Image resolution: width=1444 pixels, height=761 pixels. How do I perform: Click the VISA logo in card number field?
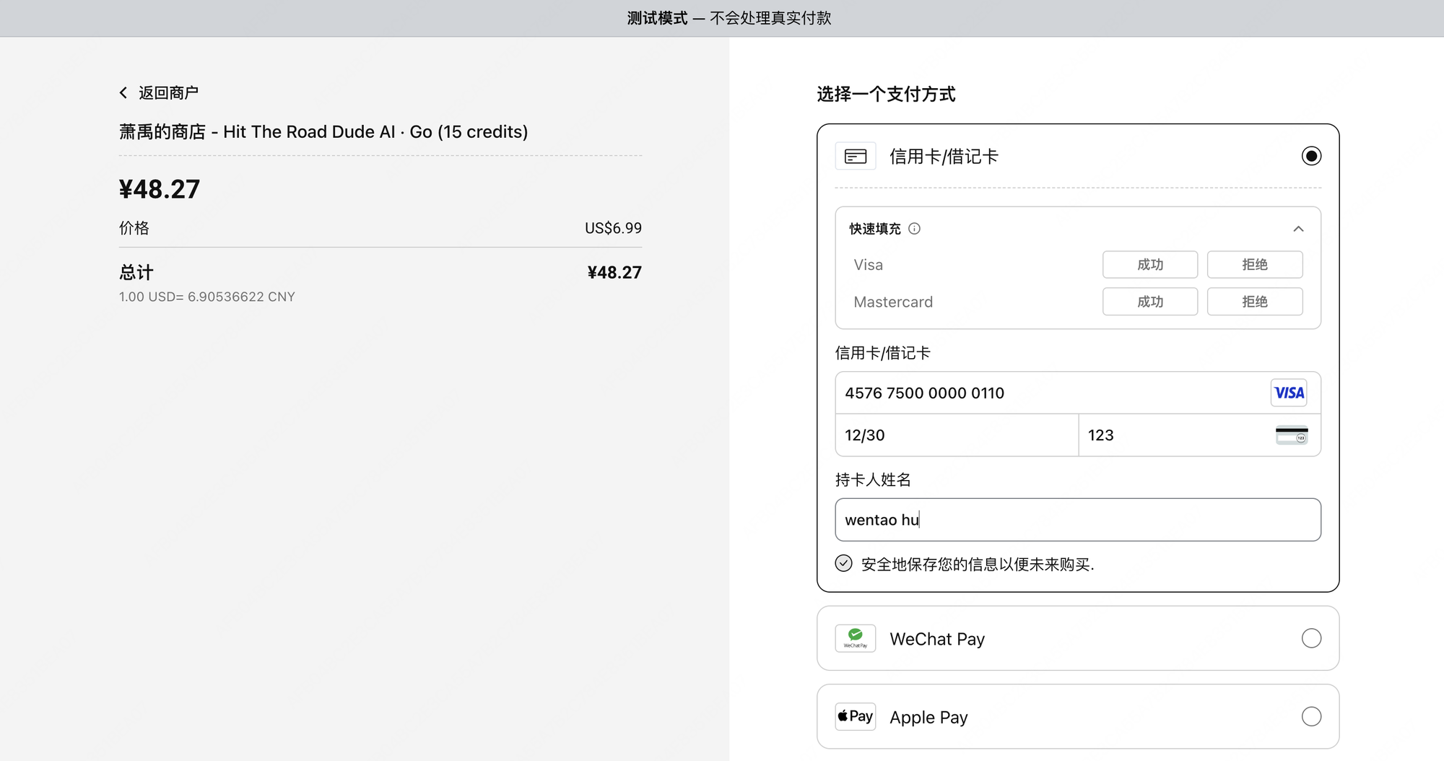[x=1289, y=393]
